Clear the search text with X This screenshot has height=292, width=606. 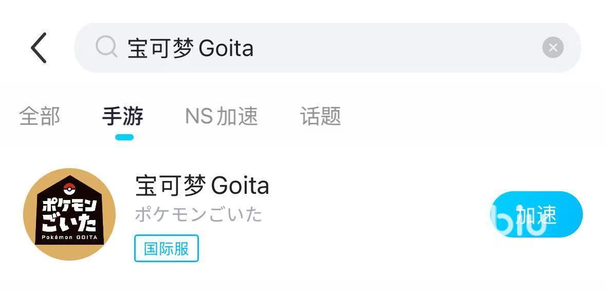(x=553, y=48)
